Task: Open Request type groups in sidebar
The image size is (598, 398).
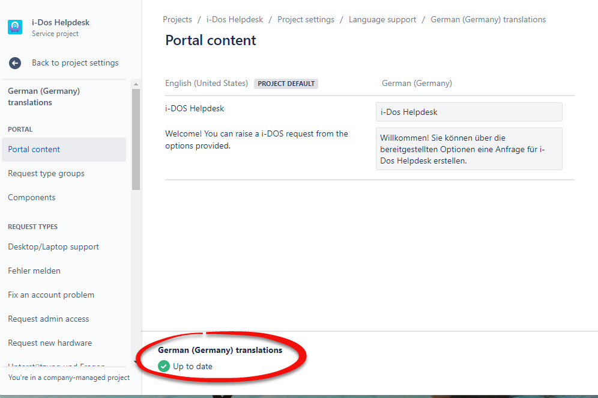Action: [x=46, y=173]
